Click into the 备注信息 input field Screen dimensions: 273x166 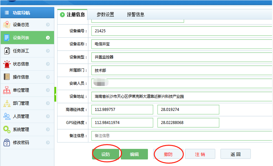[182, 136]
